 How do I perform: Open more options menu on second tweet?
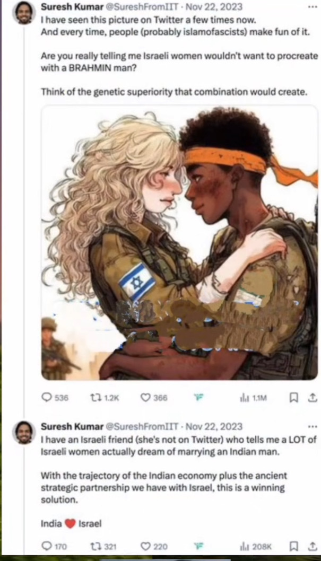tap(313, 426)
